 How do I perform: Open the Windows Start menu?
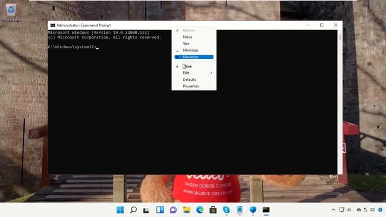(x=120, y=210)
